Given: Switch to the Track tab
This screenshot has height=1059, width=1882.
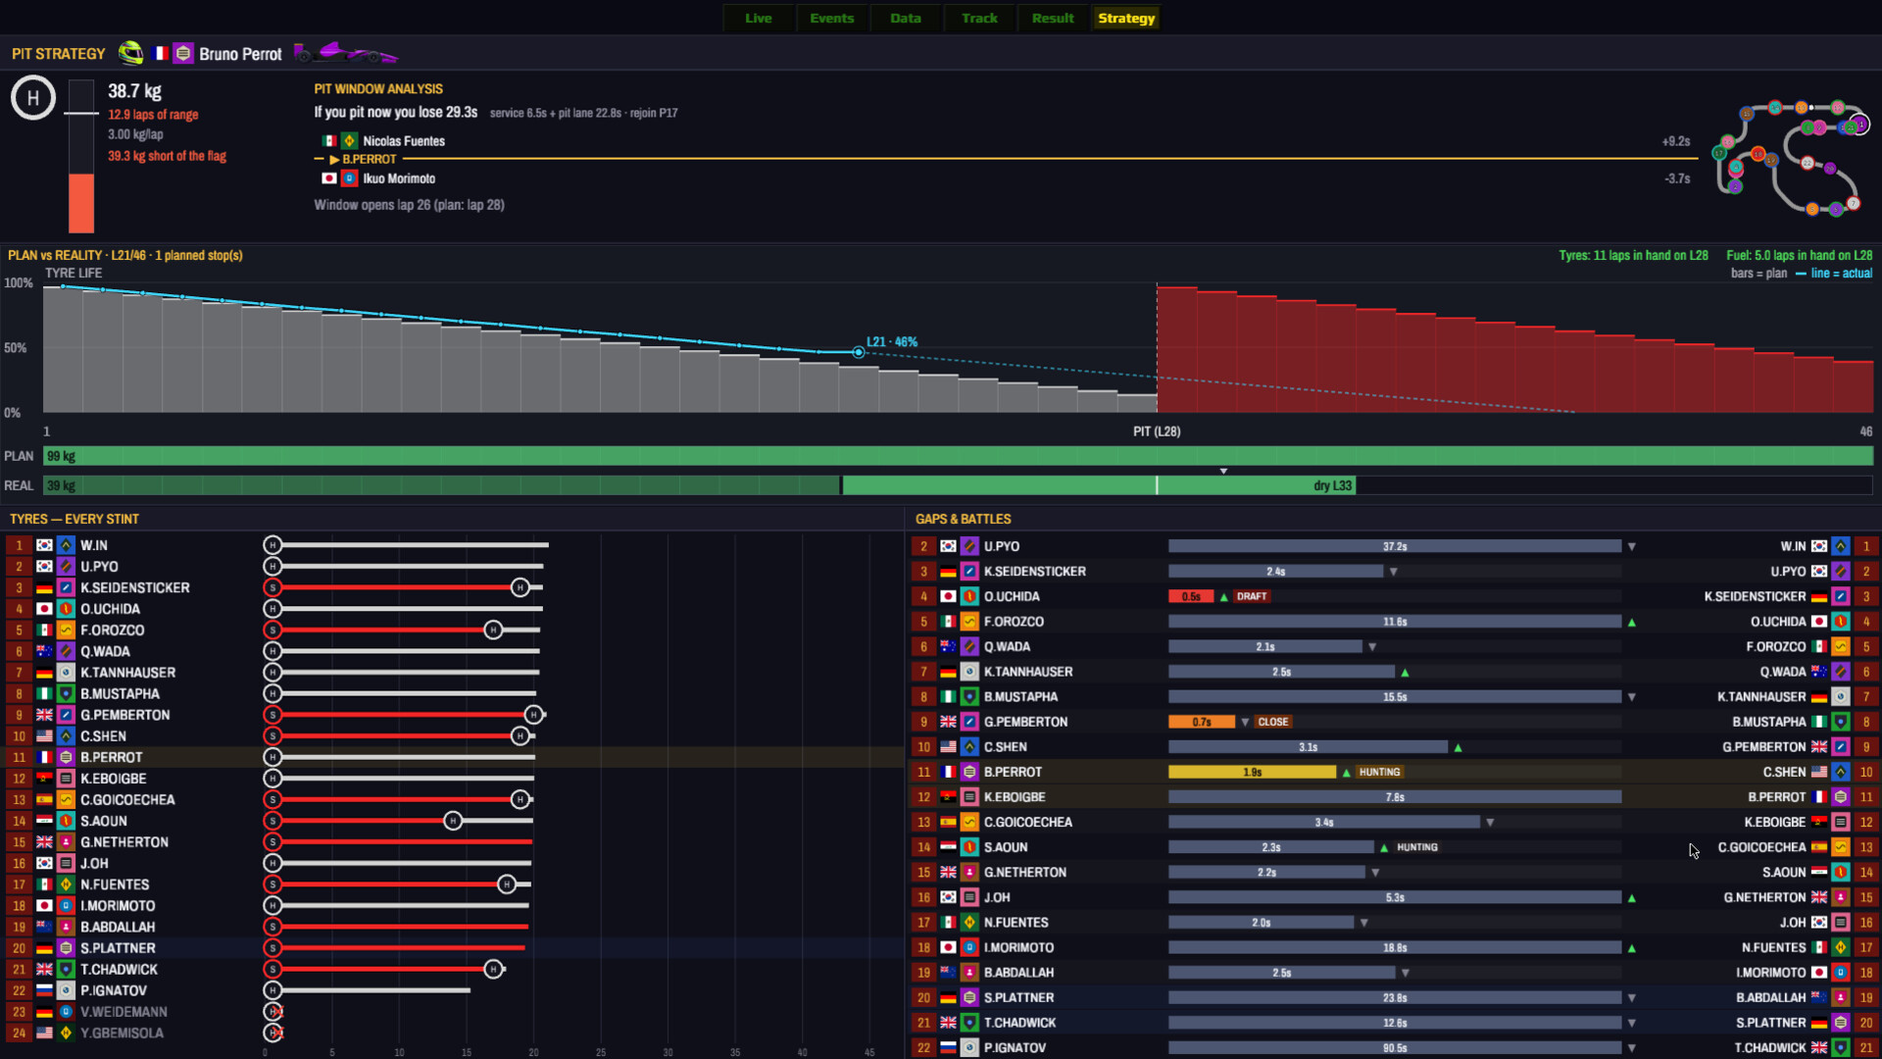Looking at the screenshot, I should pyautogui.click(x=979, y=18).
